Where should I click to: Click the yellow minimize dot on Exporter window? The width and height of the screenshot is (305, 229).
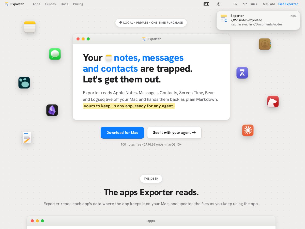pyautogui.click(x=83, y=39)
